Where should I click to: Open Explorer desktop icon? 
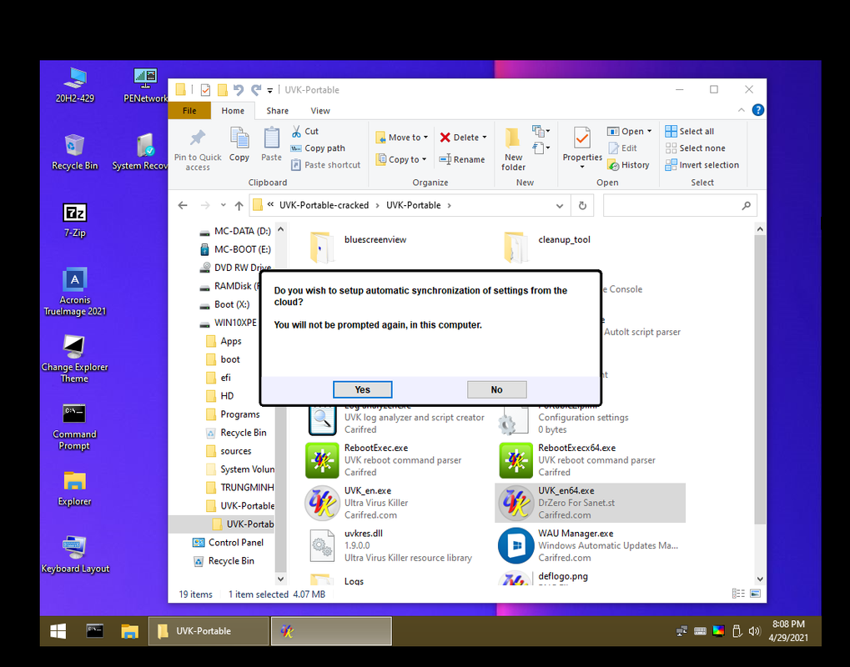coord(75,489)
